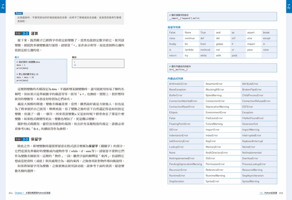Click the 'dir(__builtins__)' code line
Image resolution: width=292 pixels, height=200 pixels.
(x=178, y=70)
